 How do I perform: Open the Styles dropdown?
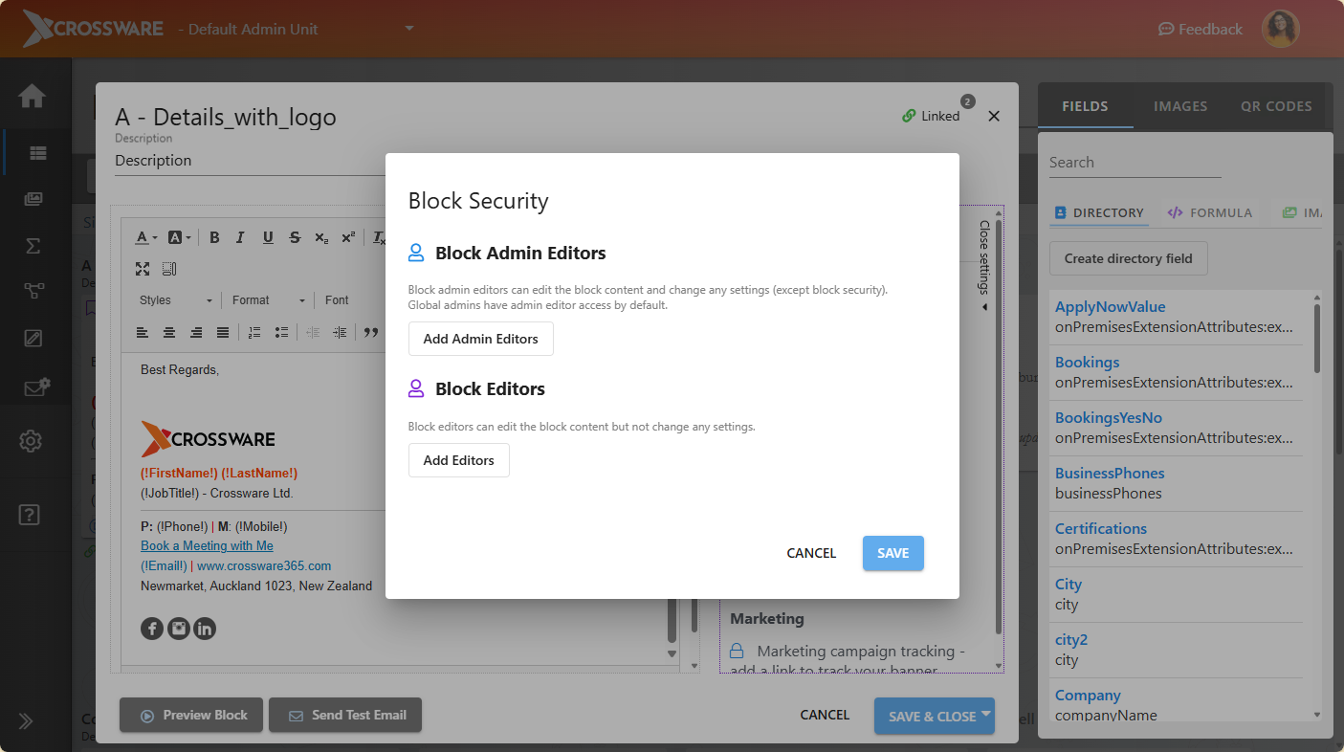click(176, 300)
